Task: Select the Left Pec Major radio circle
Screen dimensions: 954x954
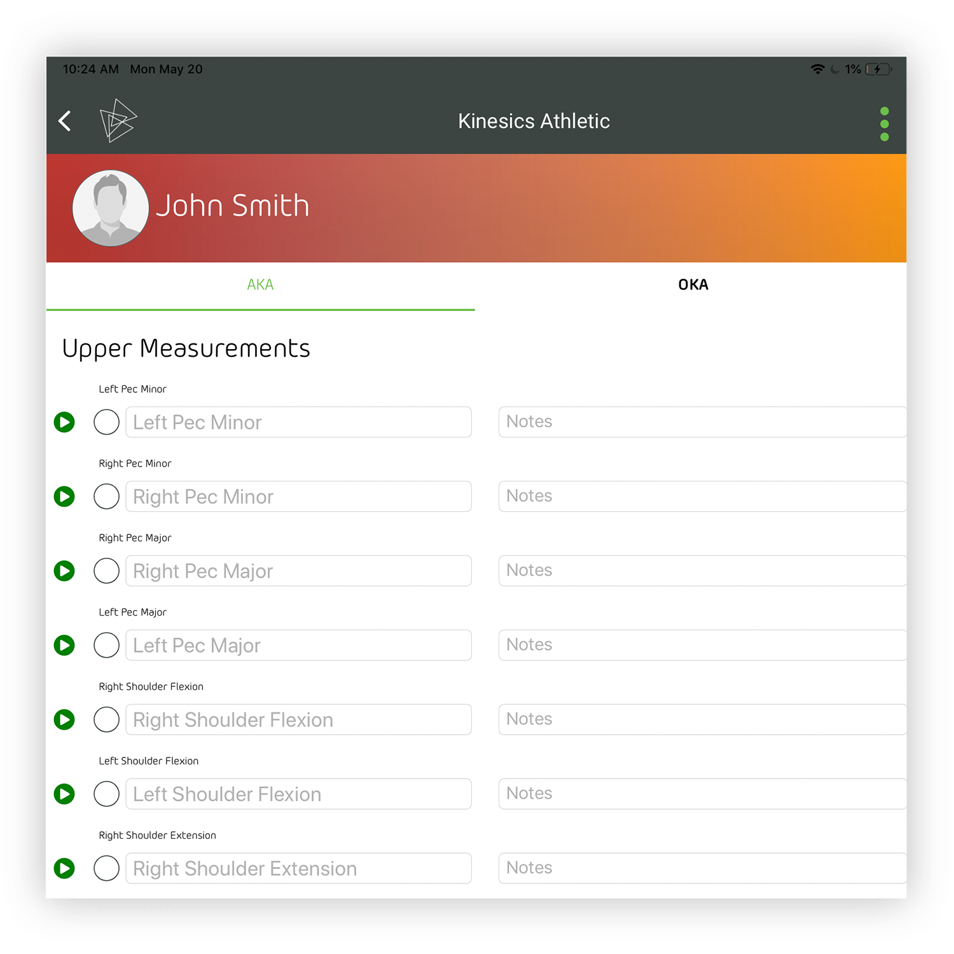Action: pyautogui.click(x=106, y=645)
